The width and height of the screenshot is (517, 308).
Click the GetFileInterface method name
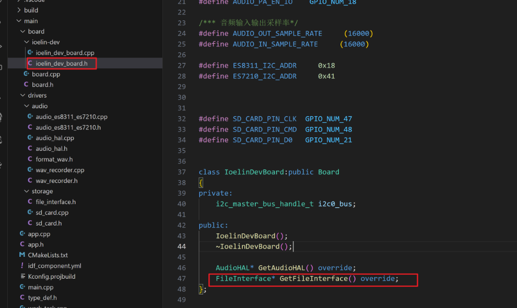coord(313,278)
